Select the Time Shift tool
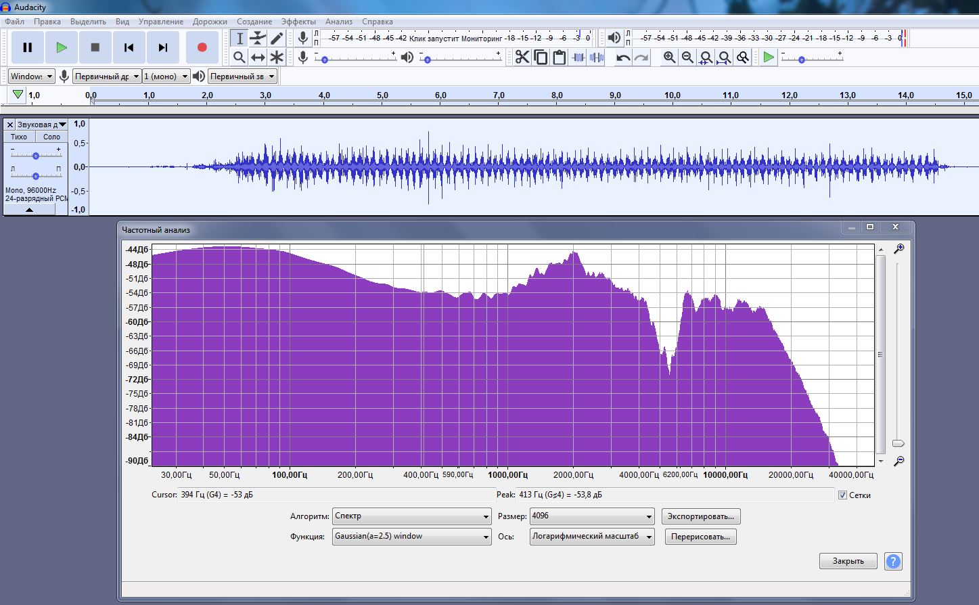 click(x=258, y=58)
